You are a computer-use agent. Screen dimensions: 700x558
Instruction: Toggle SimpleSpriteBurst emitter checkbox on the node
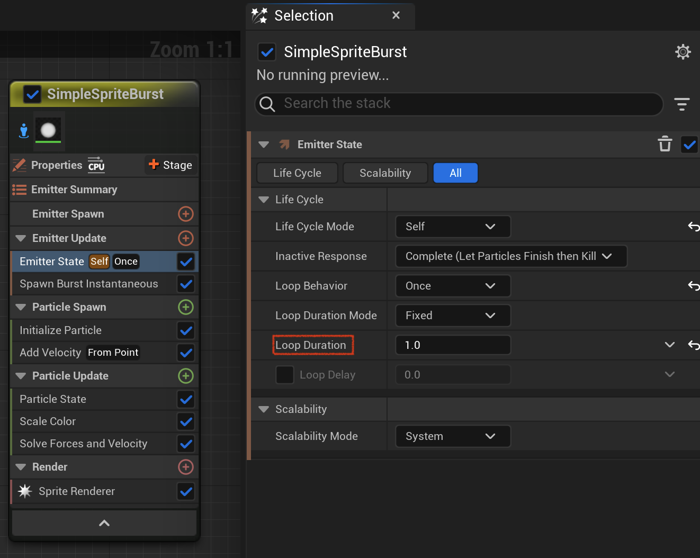(x=33, y=94)
